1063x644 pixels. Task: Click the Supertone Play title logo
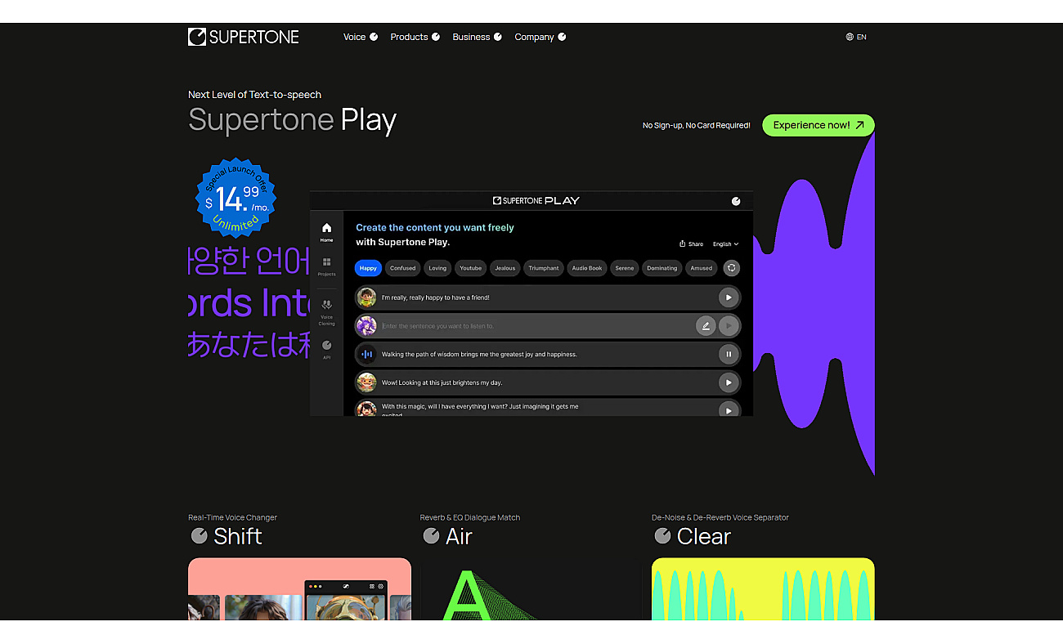[536, 201]
